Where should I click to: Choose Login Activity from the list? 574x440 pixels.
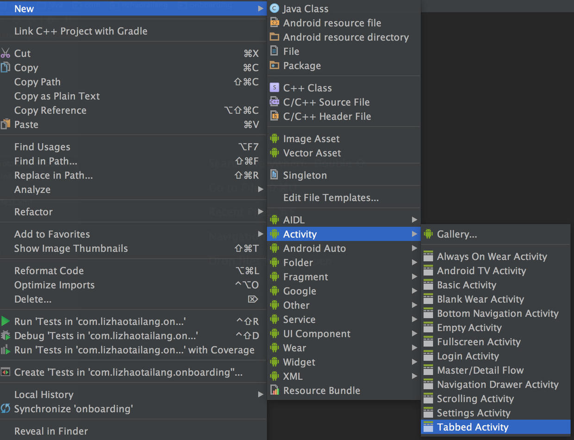468,356
